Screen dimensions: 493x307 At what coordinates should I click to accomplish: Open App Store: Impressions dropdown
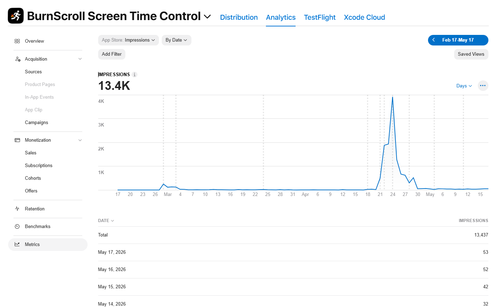tap(129, 40)
